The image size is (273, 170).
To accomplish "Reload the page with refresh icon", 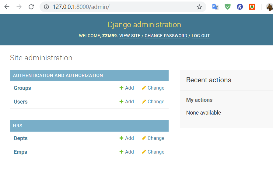I will pyautogui.click(x=31, y=7).
